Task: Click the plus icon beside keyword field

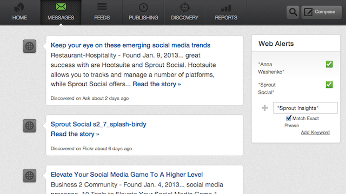Action: pyautogui.click(x=265, y=108)
